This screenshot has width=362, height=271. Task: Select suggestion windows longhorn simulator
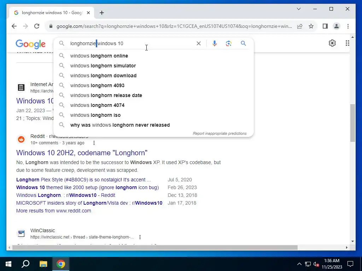coord(153,66)
